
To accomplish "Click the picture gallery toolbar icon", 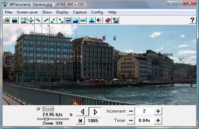I will coord(15,20).
